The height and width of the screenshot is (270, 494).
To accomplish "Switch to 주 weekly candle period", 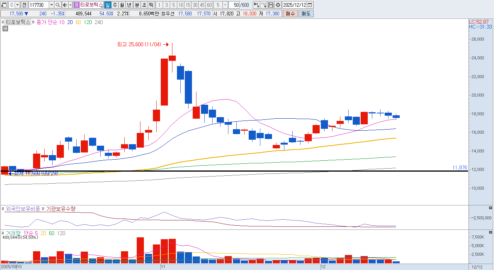I will (x=115, y=5).
